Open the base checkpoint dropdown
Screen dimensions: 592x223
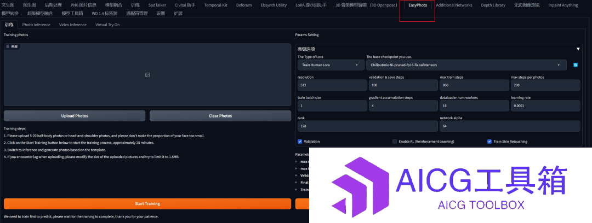466,65
